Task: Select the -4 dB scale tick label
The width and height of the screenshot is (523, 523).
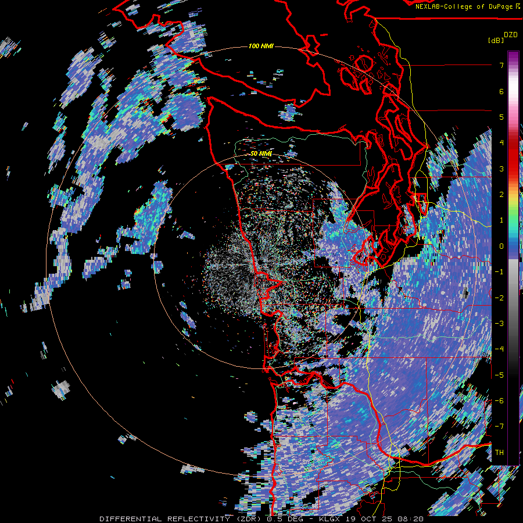Action: (499, 349)
